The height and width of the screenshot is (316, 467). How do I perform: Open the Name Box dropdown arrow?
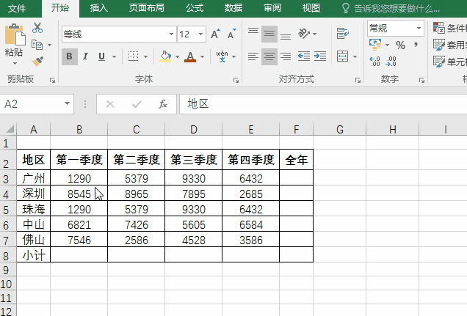point(67,104)
